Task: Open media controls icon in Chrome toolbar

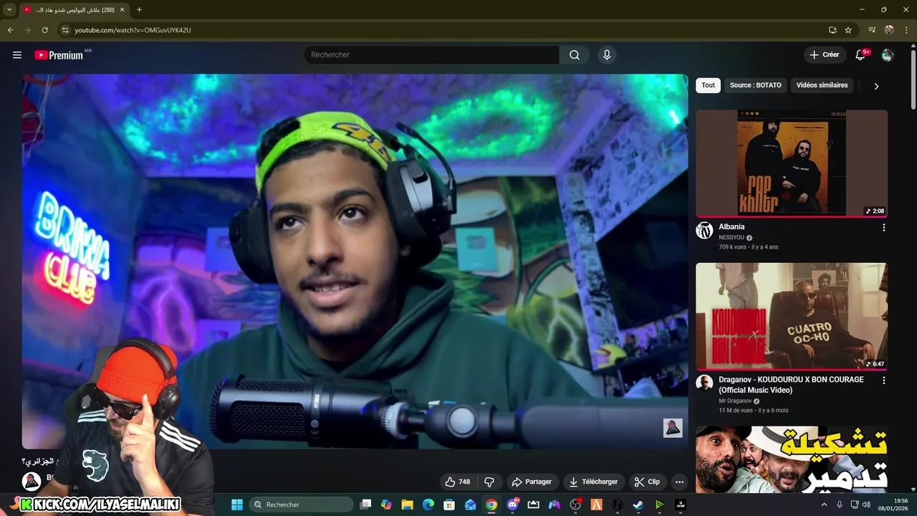Action: click(x=872, y=30)
